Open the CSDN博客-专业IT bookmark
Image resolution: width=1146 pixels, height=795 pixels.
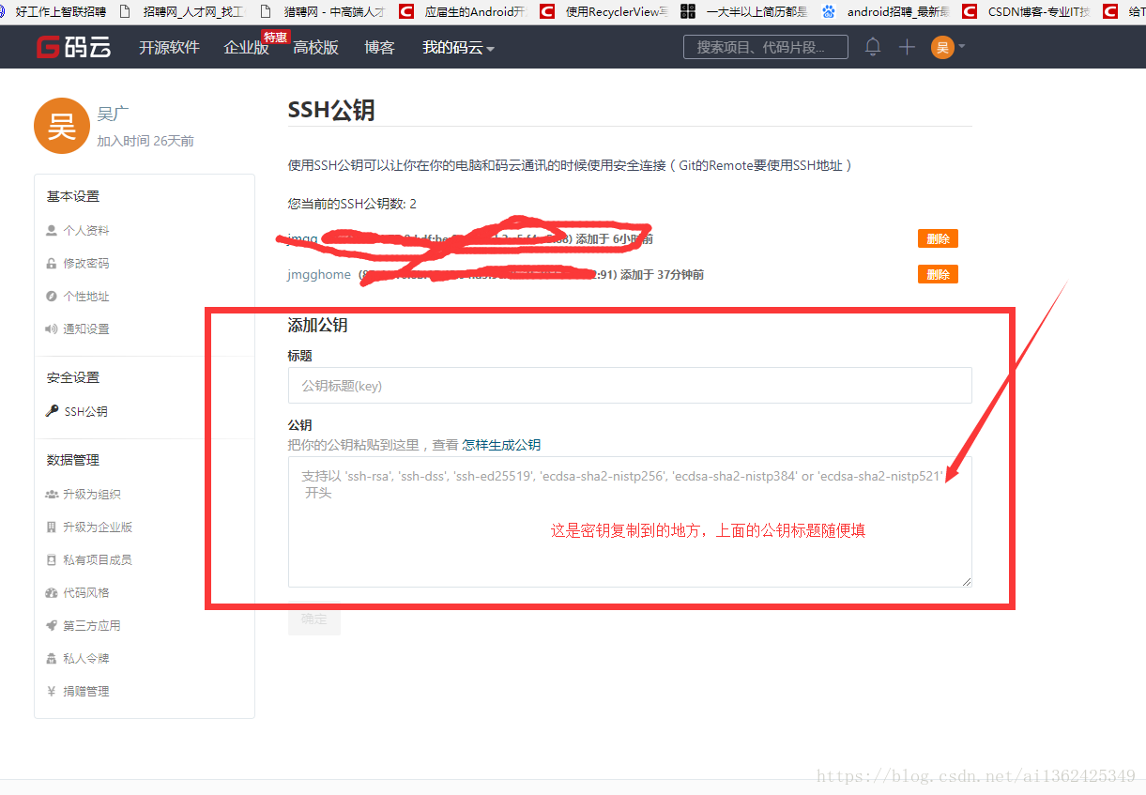click(1028, 11)
